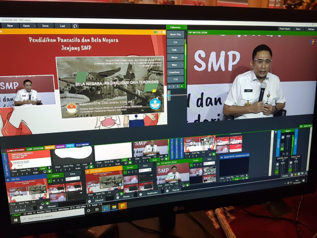Open the preview settings gear icon

coord(164,32)
